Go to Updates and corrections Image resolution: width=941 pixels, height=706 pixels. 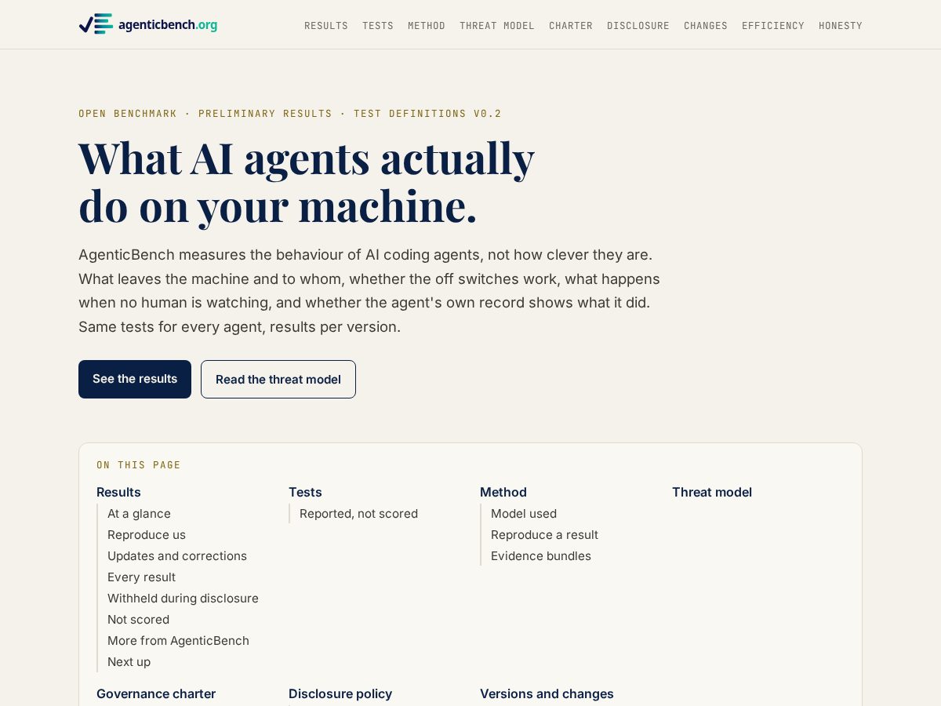point(177,556)
